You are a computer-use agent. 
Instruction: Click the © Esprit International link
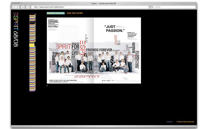click(185, 122)
